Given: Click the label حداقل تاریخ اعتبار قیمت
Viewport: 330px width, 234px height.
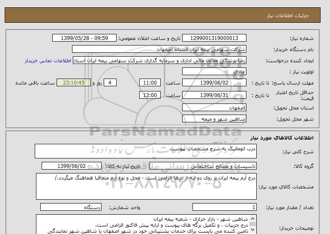Looking at the screenshot, I should coord(295,95).
